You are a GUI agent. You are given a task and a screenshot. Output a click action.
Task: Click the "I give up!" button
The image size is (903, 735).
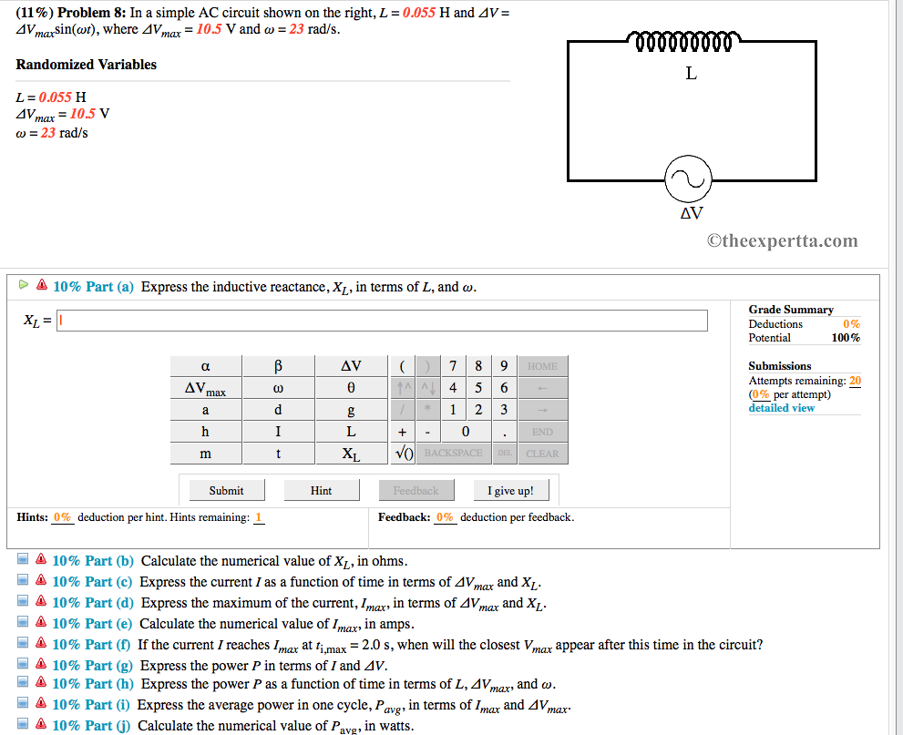point(511,490)
